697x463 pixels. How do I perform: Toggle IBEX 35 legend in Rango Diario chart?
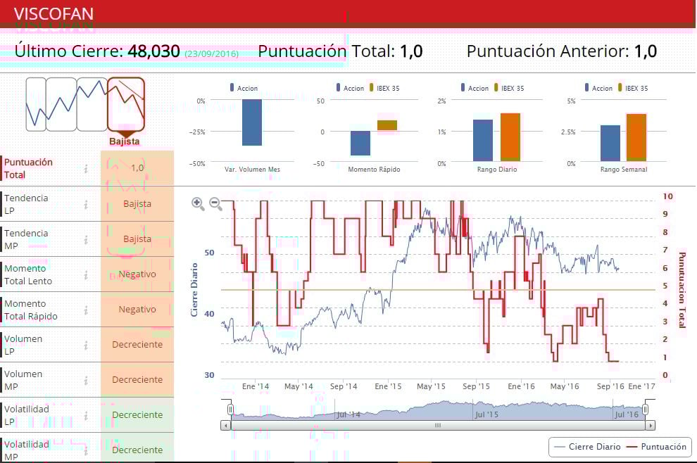click(x=509, y=88)
